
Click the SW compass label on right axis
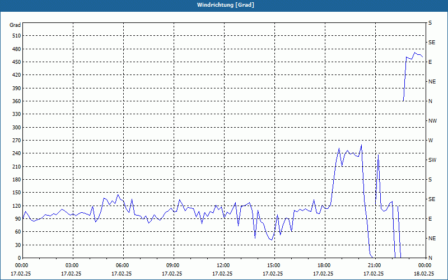click(x=432, y=160)
